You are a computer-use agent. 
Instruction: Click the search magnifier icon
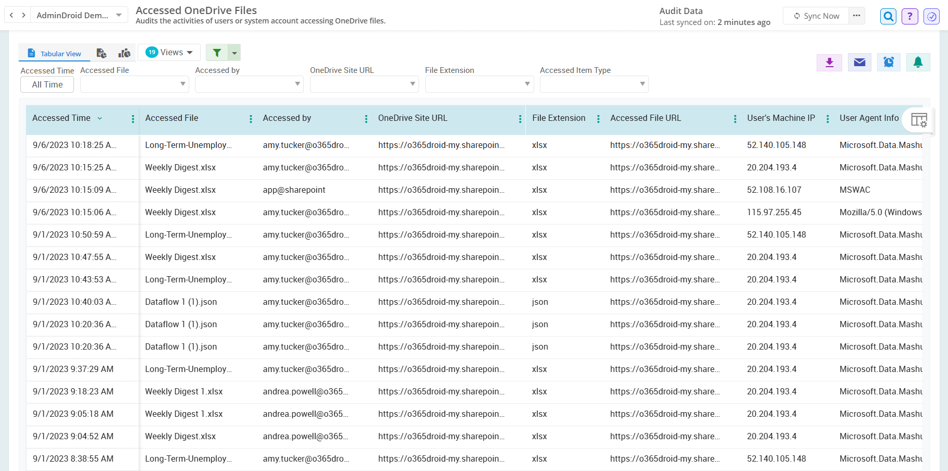[888, 16]
